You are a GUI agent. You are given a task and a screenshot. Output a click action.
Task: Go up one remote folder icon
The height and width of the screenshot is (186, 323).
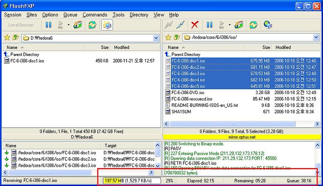(177, 37)
